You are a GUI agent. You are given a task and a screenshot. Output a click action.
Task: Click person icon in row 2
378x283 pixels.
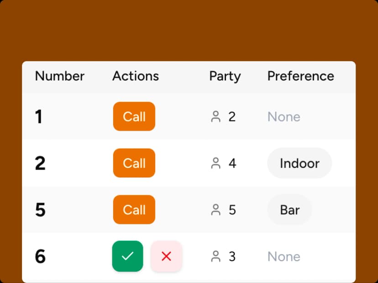point(216,163)
